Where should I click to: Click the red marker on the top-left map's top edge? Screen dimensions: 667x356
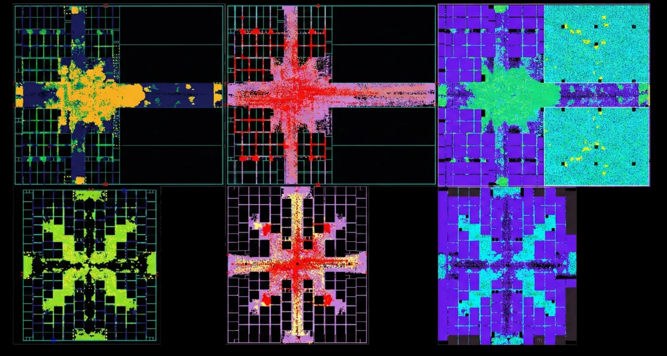105,5
